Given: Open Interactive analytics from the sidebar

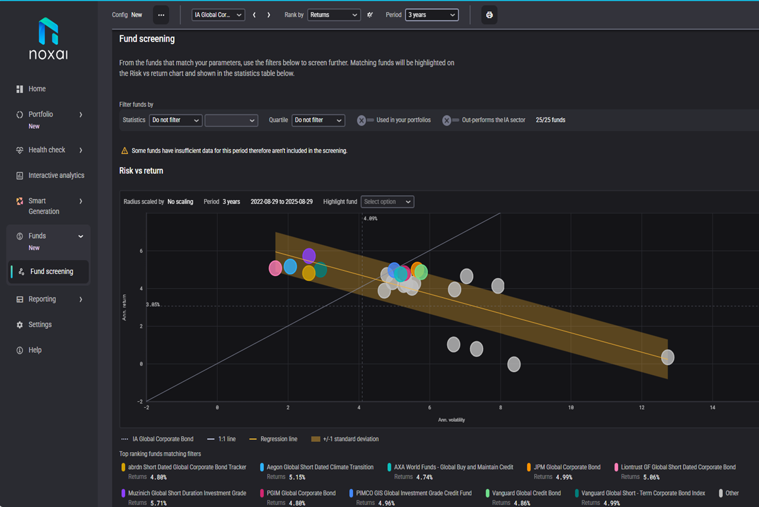Looking at the screenshot, I should (x=56, y=176).
